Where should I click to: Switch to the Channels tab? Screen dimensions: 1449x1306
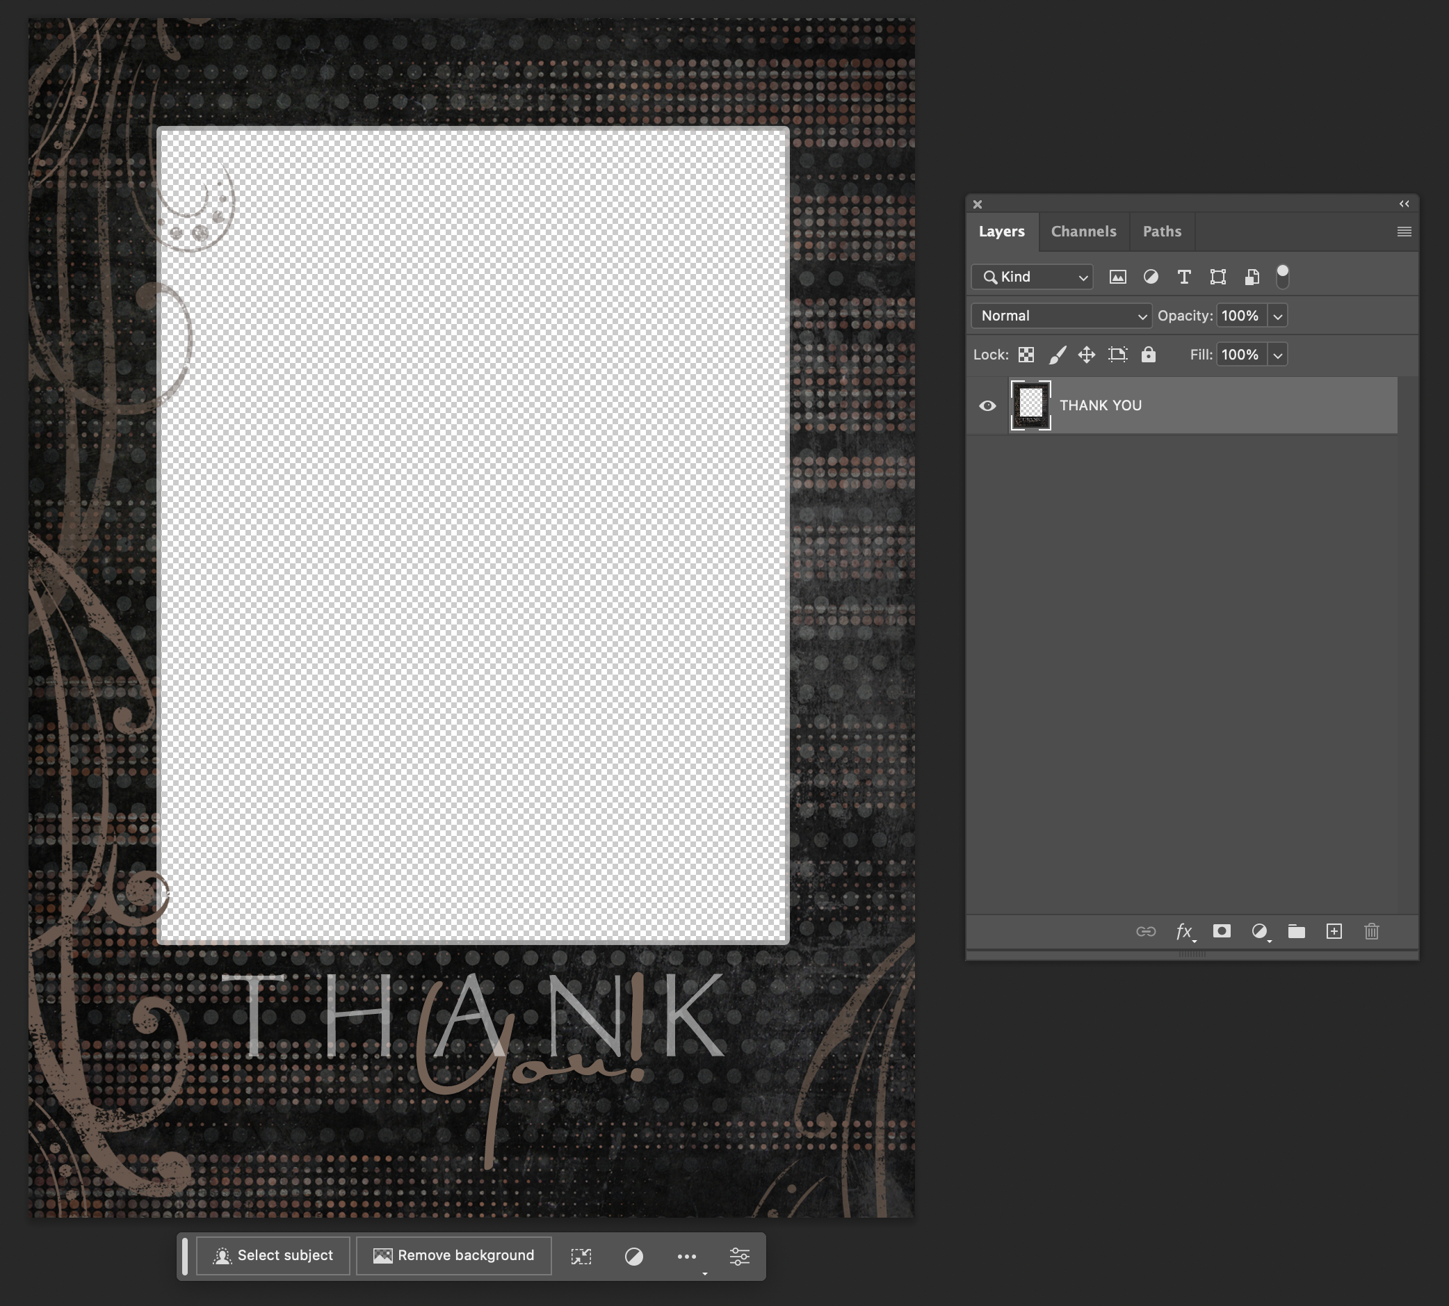pos(1083,231)
